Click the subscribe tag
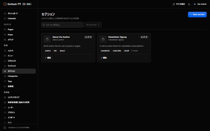Viewport: 210px width, 131px height. click(117, 51)
